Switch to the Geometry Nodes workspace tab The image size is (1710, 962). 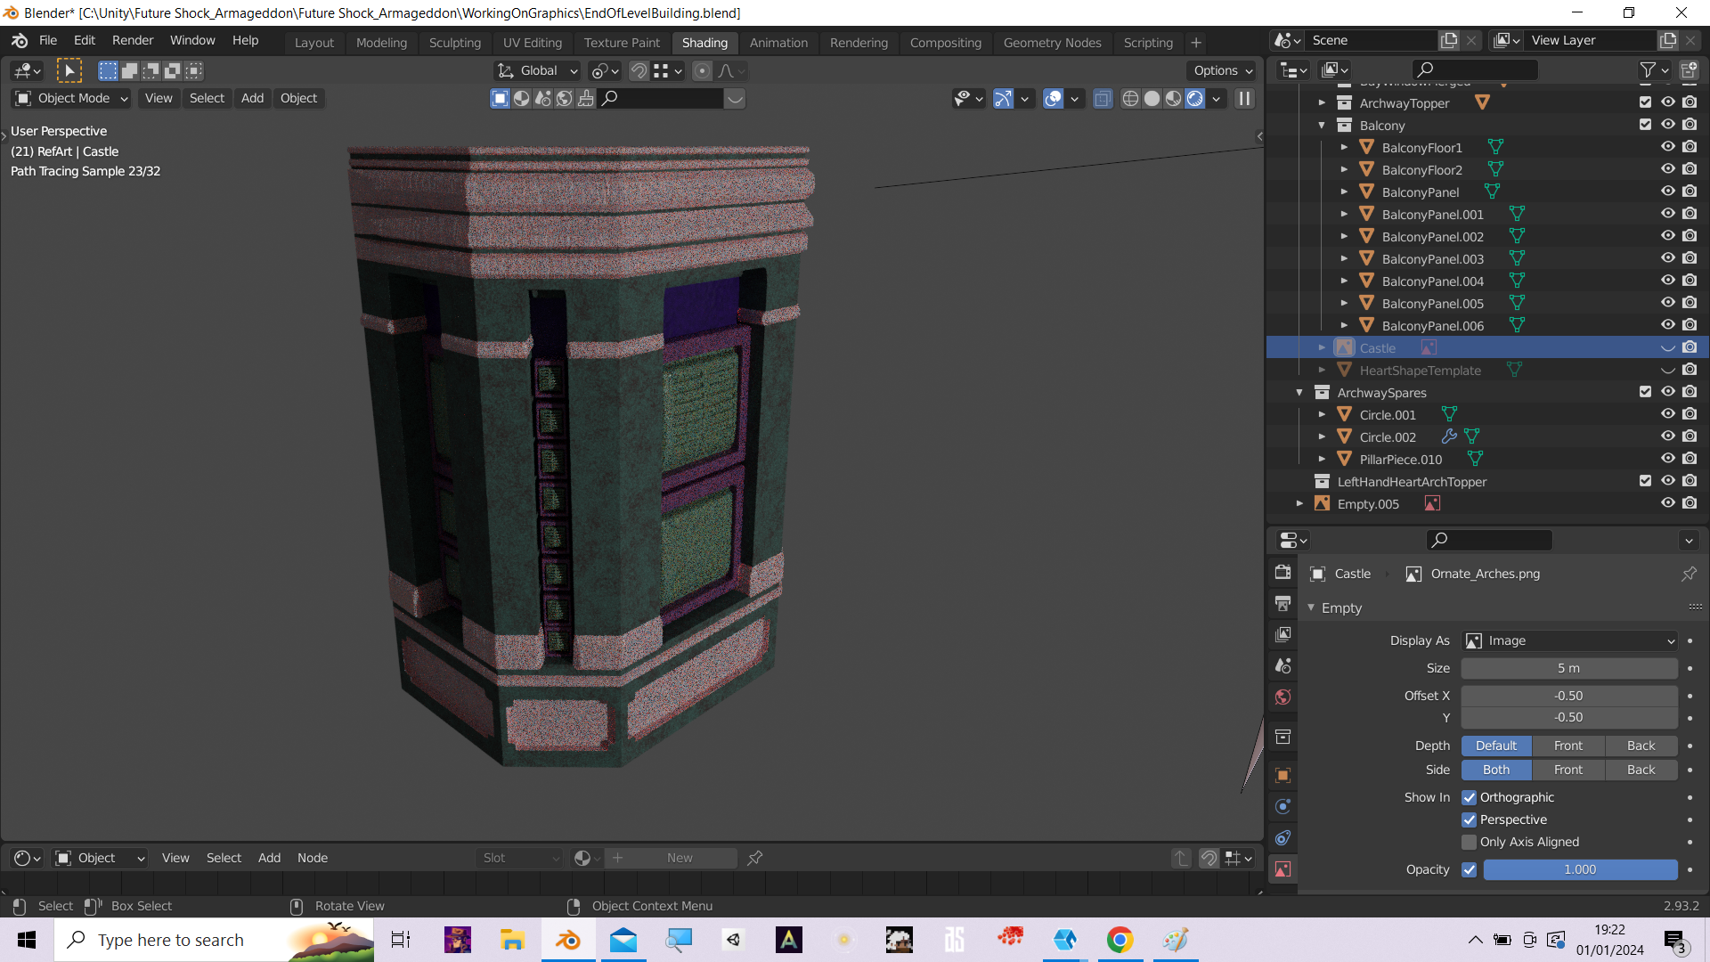coord(1052,42)
